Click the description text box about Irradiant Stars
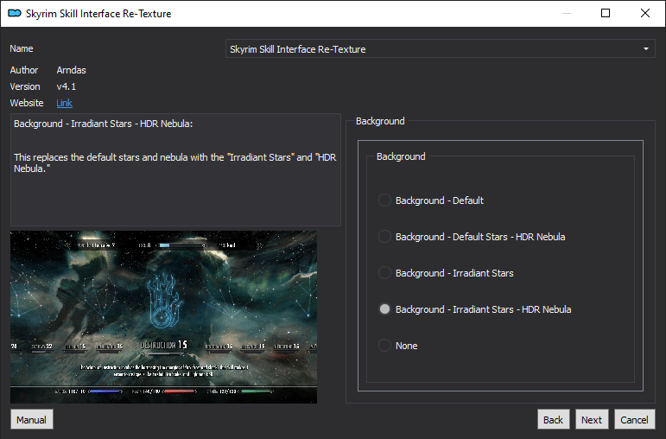The height and width of the screenshot is (439, 666). pos(175,169)
